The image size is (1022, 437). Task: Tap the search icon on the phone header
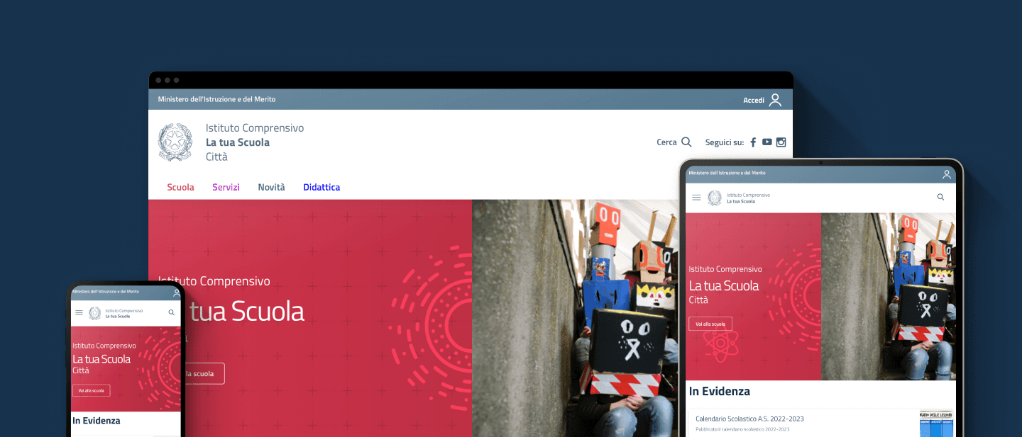[x=171, y=312]
